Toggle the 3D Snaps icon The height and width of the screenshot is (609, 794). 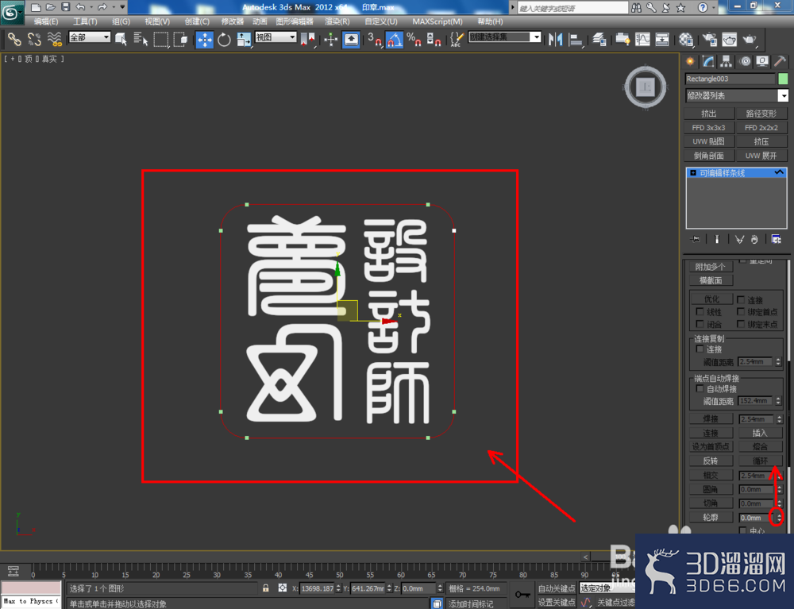tap(375, 40)
